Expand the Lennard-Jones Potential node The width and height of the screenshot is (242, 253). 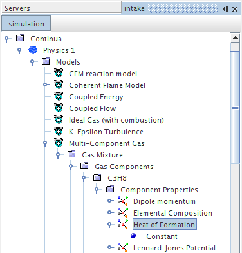pyautogui.click(x=110, y=247)
